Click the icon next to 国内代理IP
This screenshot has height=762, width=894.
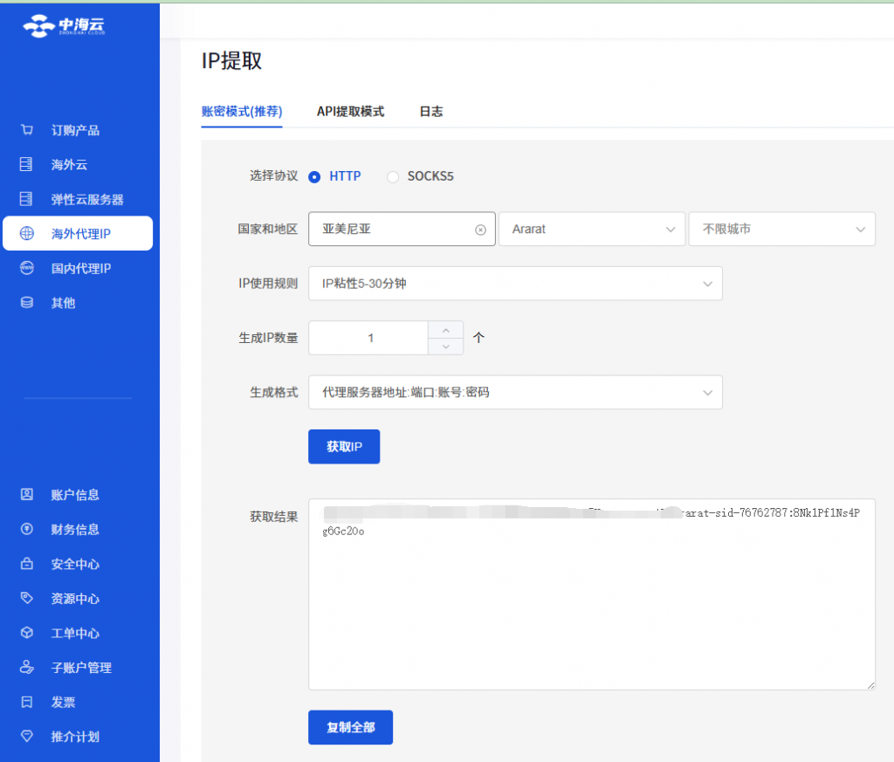click(x=27, y=268)
